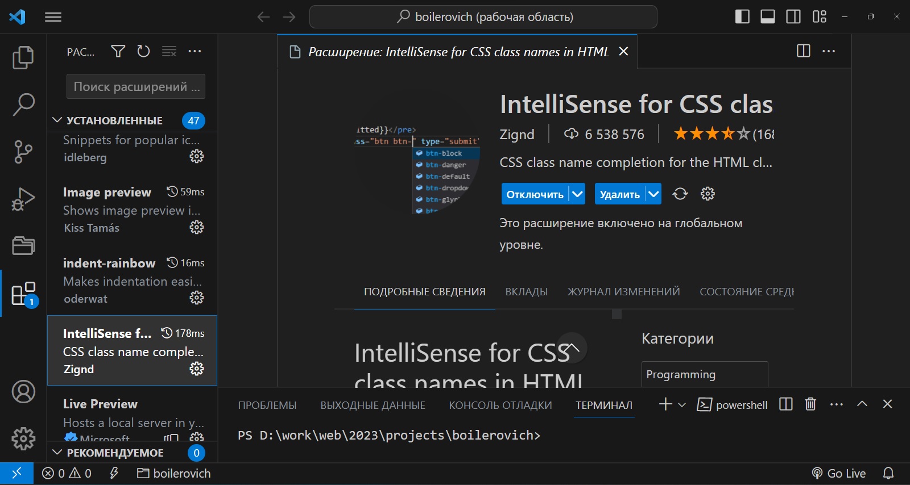Screen dimensions: 910x485
Task: Split the editor to the right
Action: [804, 51]
